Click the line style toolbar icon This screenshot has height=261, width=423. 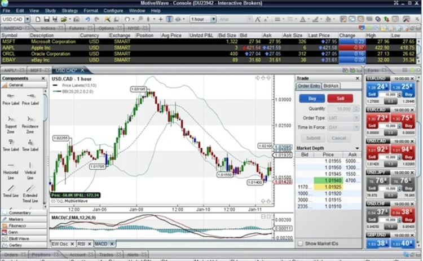coord(277,19)
